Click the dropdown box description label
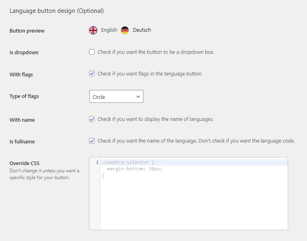307x241 pixels. (x=156, y=52)
